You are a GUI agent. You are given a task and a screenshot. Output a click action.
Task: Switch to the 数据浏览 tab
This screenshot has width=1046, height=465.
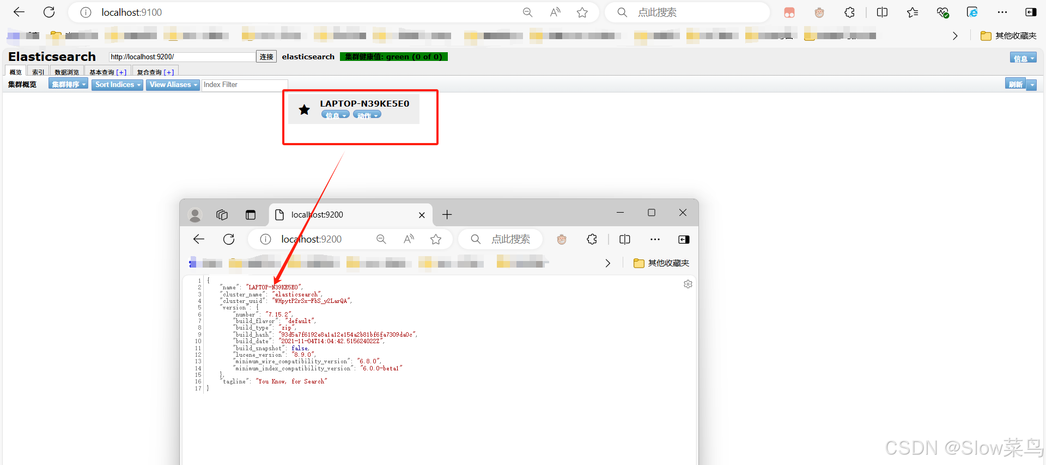pyautogui.click(x=66, y=72)
